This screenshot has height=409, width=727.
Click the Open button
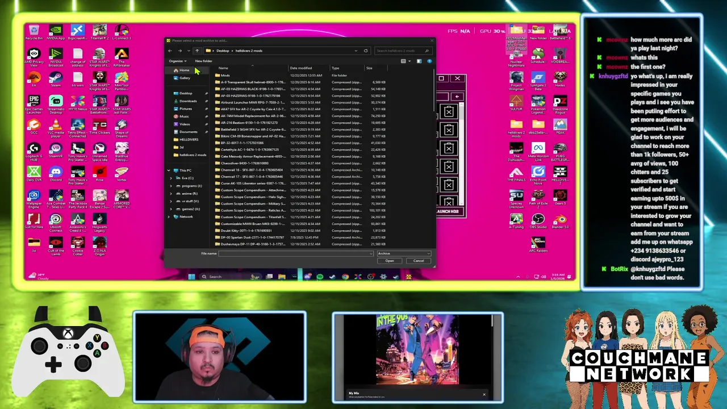click(390, 261)
